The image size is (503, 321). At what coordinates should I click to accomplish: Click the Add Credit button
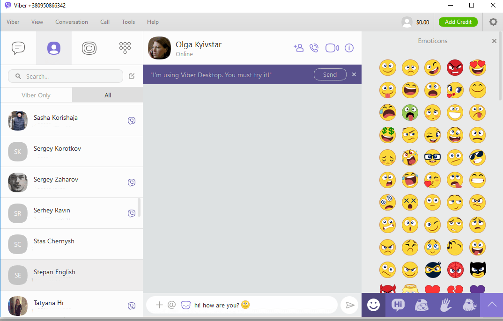pos(458,22)
